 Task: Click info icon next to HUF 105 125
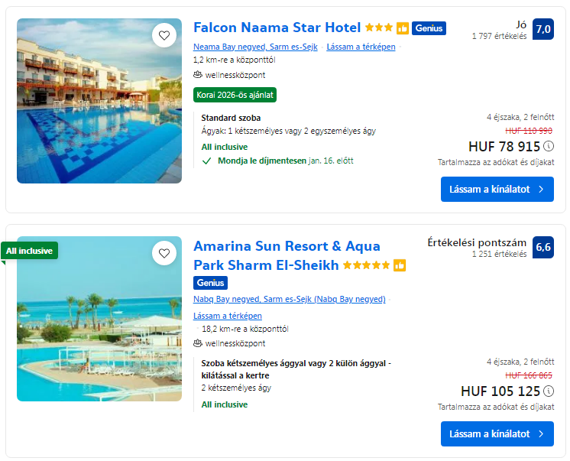[549, 391]
